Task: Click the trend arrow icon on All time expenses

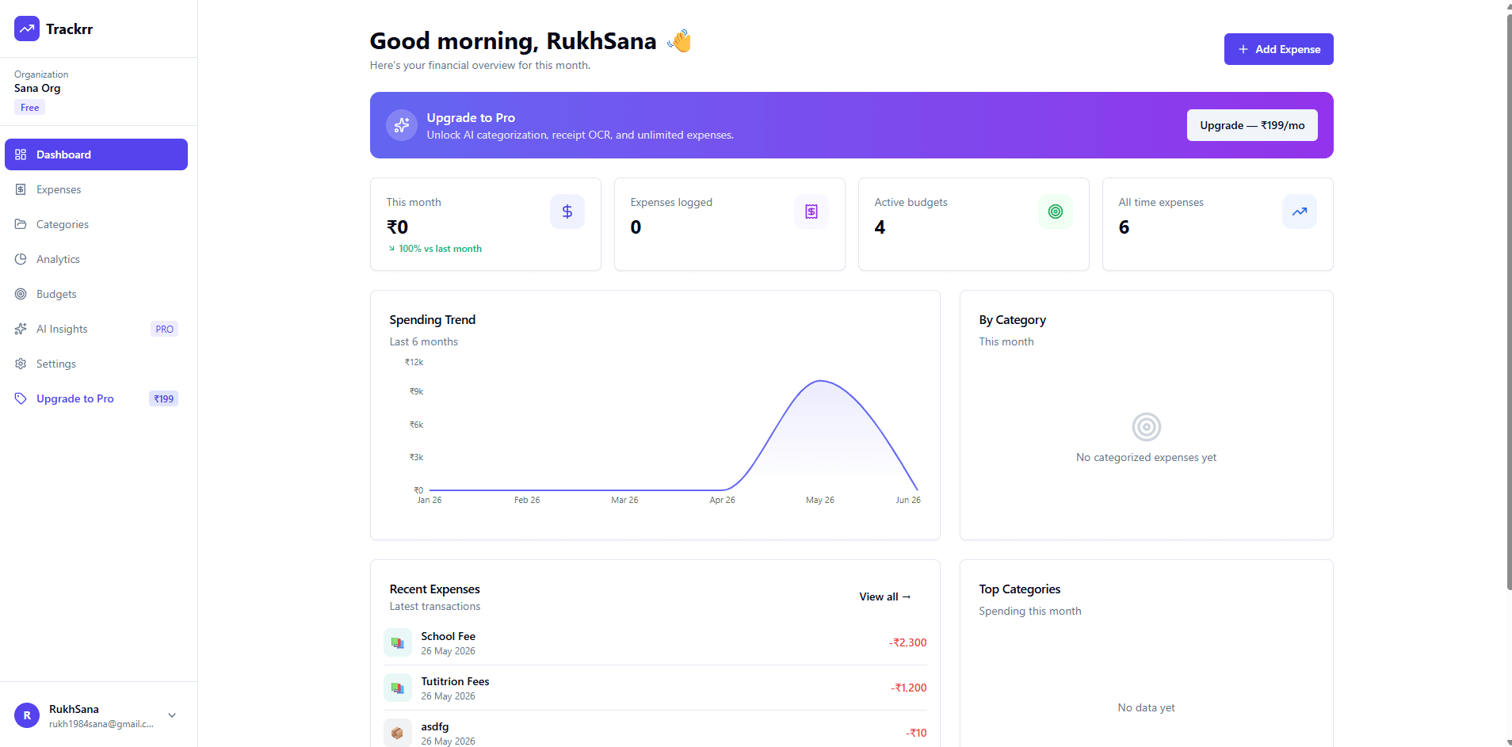Action: 1300,212
